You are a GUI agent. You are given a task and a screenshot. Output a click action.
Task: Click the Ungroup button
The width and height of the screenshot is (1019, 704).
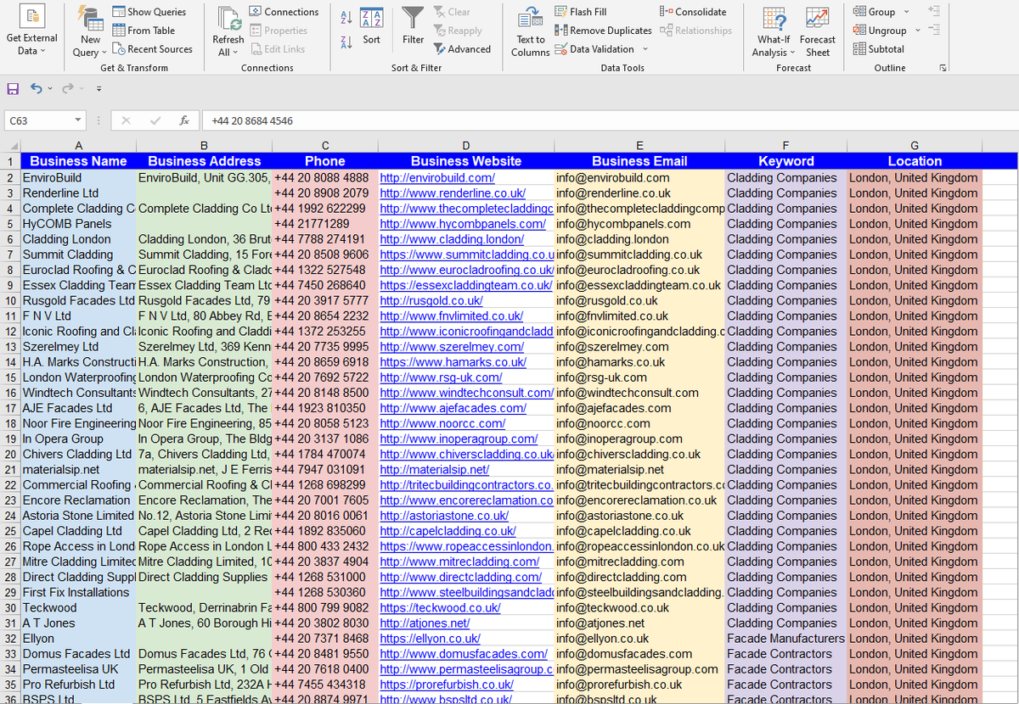(880, 31)
